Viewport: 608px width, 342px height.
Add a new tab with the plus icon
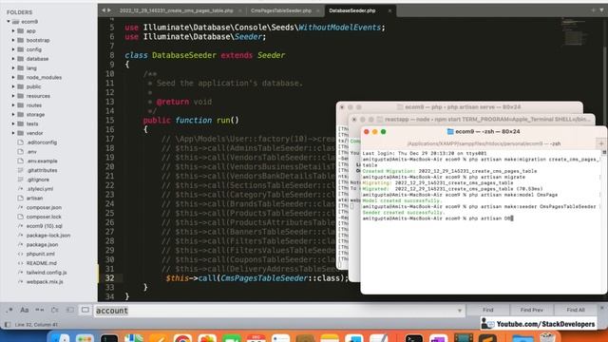pos(593,10)
